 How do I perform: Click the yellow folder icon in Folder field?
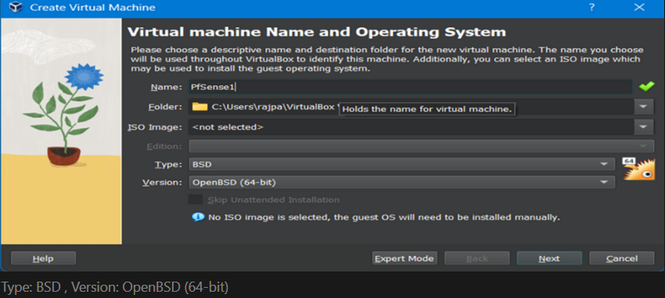click(x=199, y=107)
